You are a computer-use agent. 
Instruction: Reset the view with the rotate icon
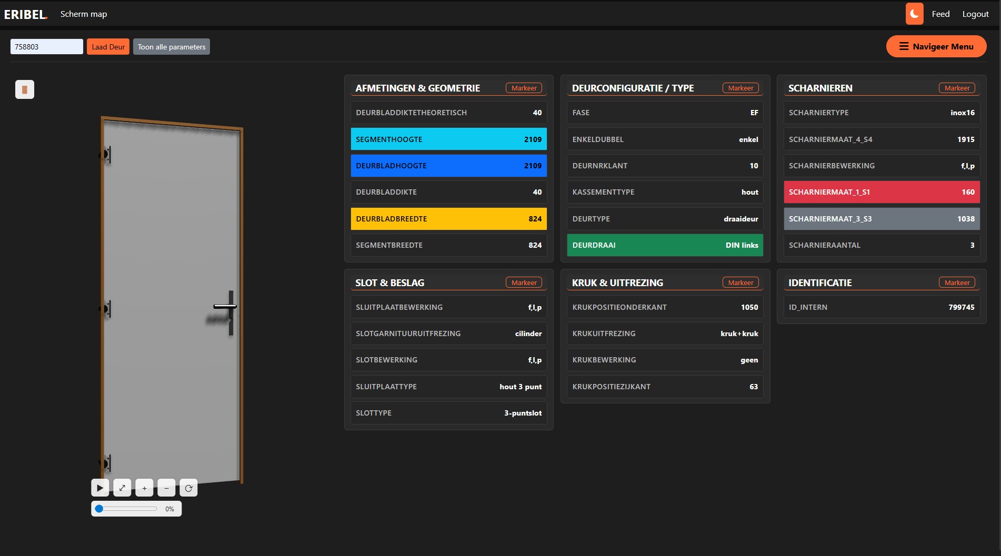tap(188, 488)
